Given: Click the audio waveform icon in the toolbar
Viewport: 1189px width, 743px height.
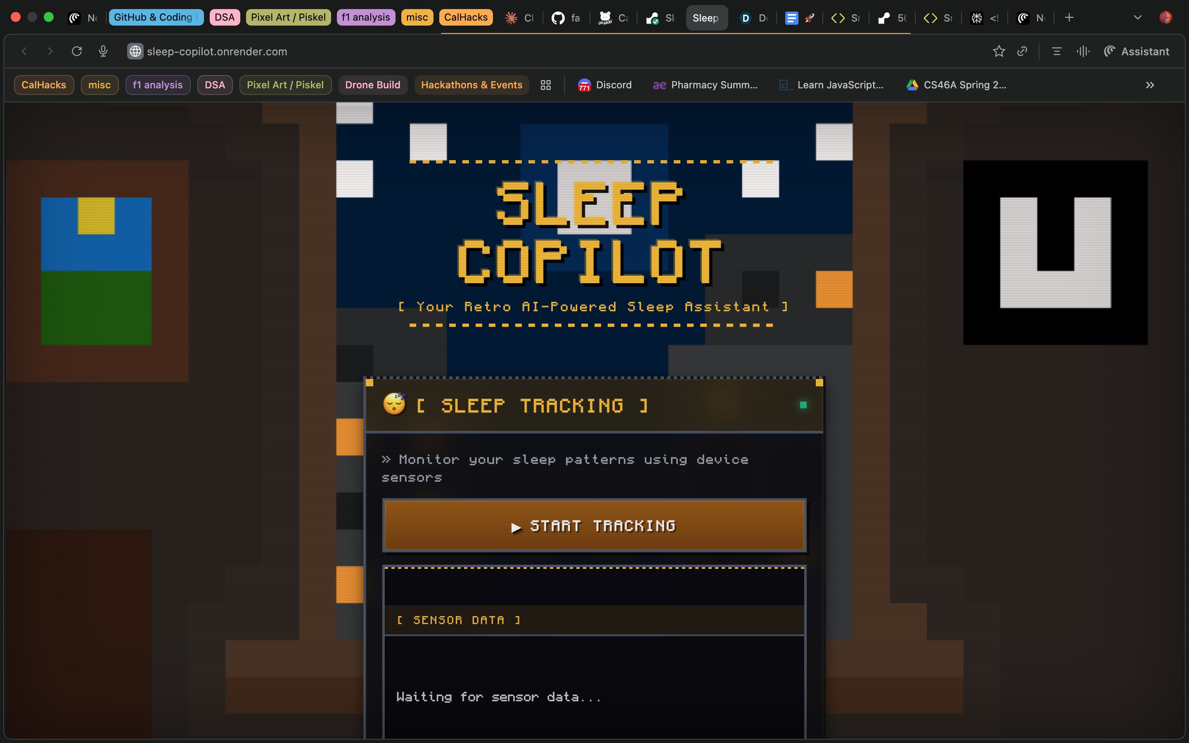Looking at the screenshot, I should (x=1083, y=51).
